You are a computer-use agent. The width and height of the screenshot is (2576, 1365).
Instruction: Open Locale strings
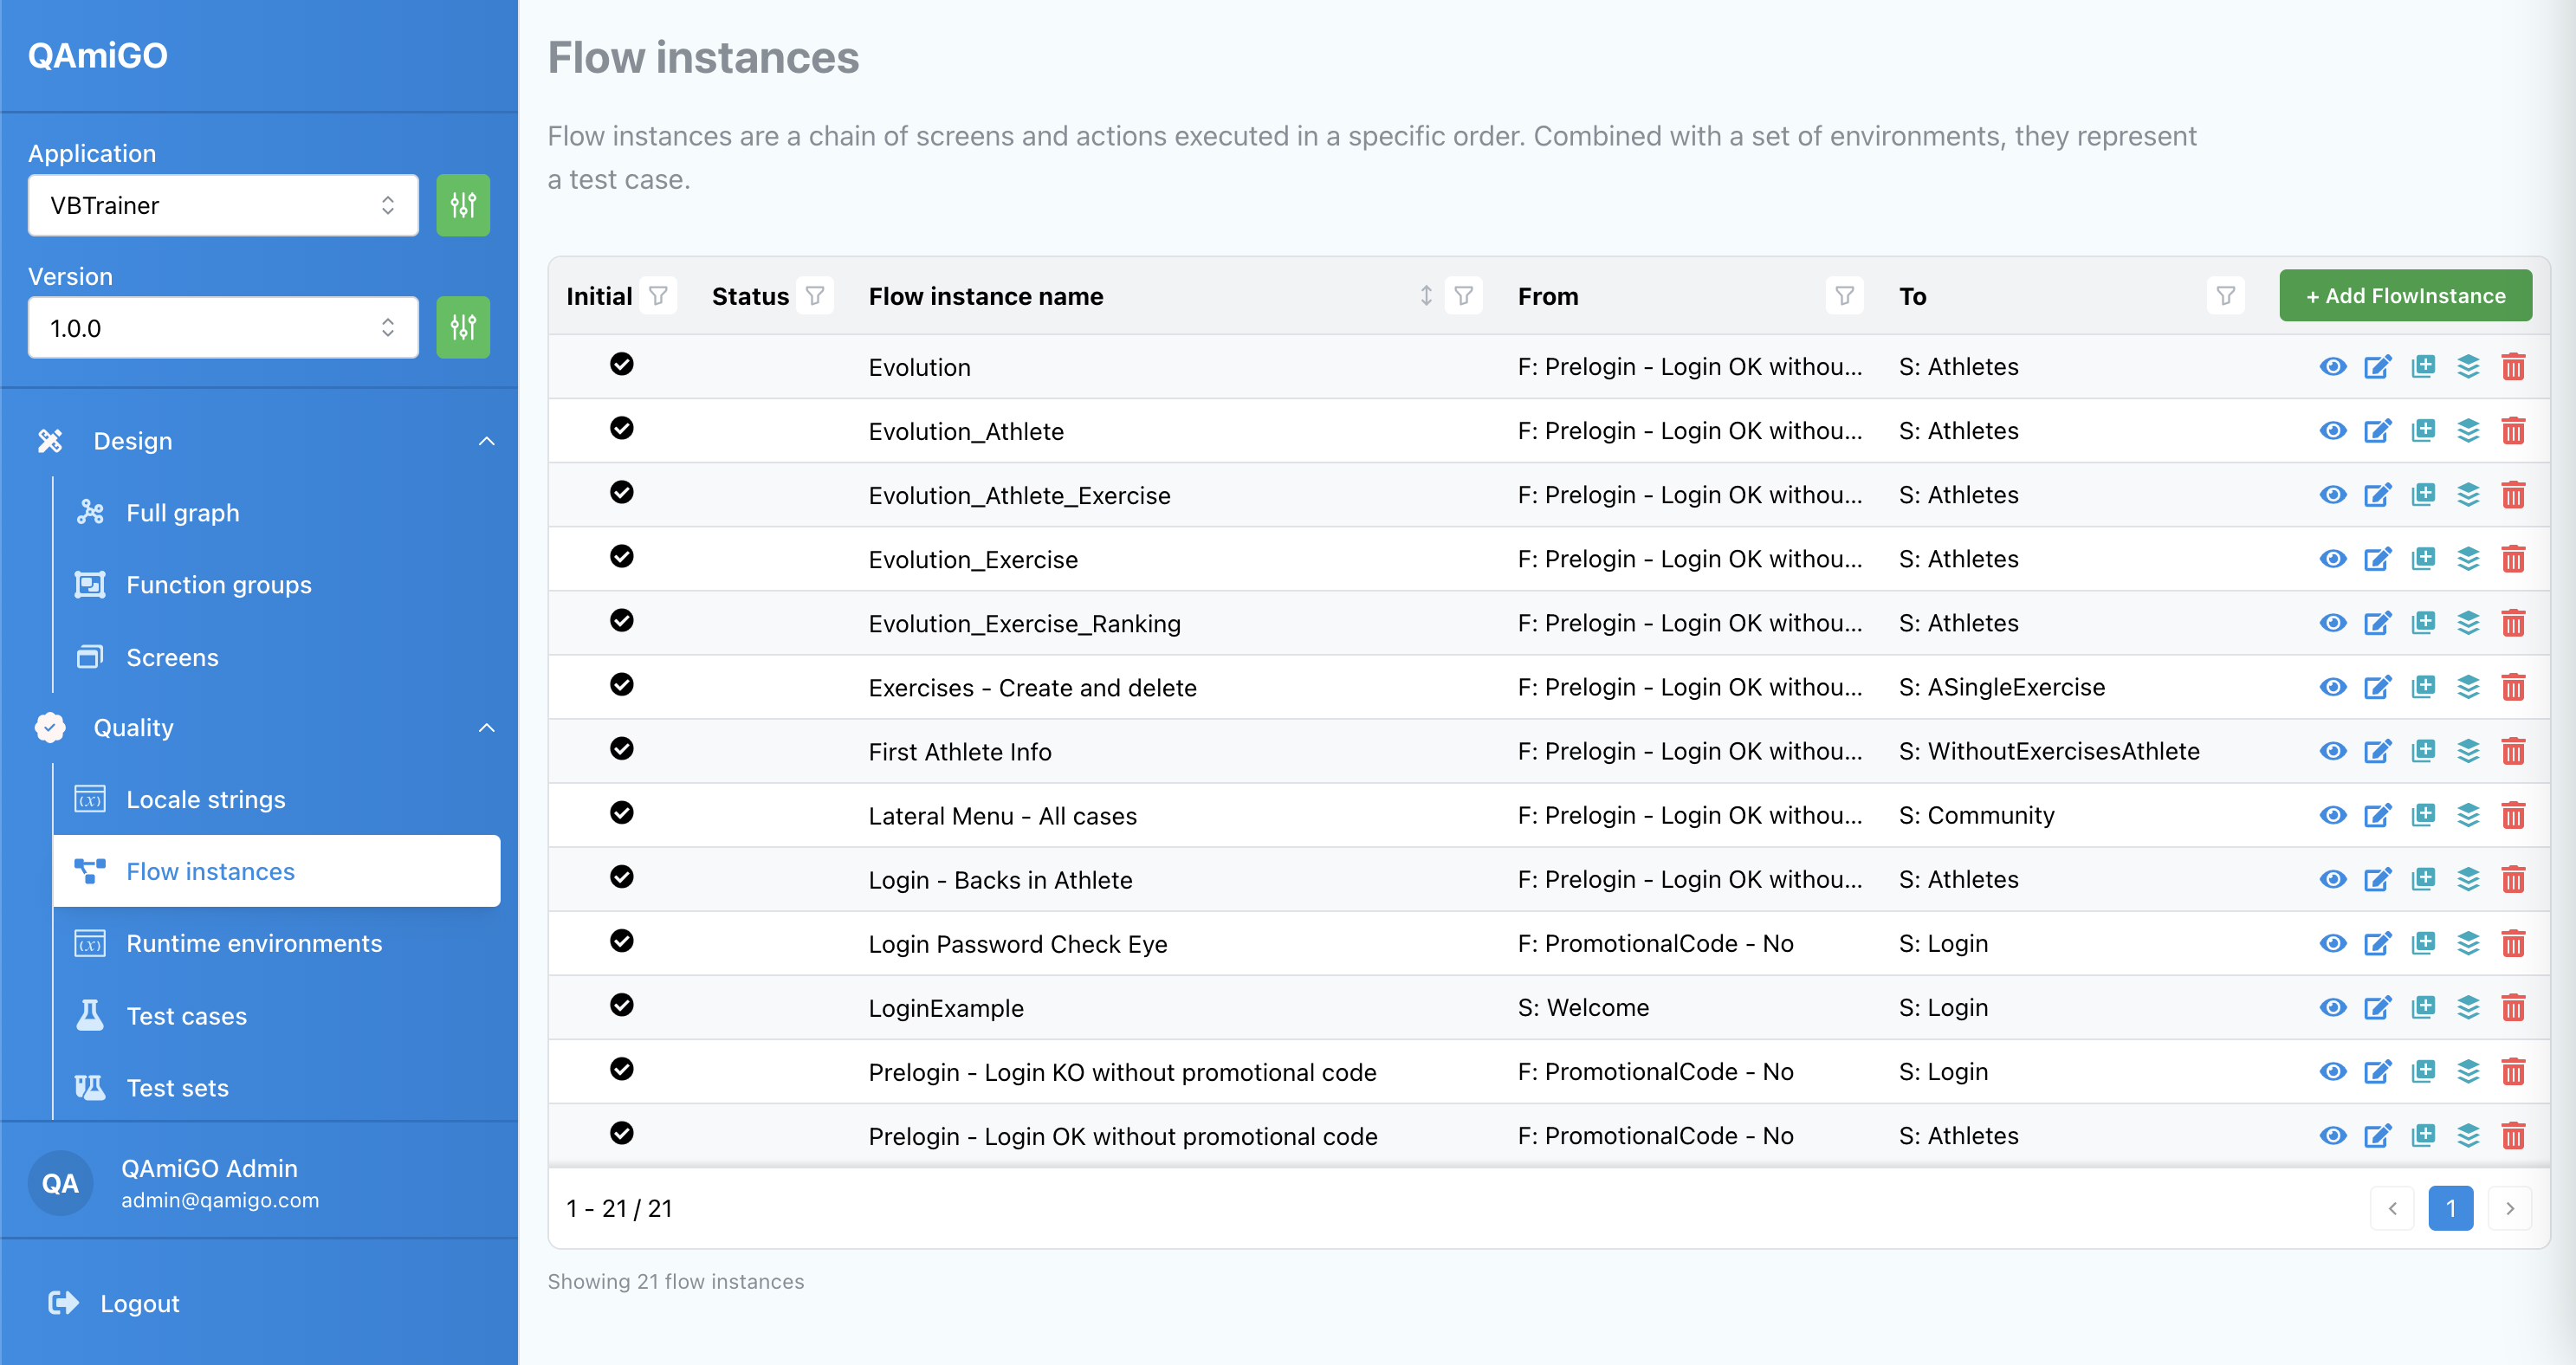tap(205, 799)
